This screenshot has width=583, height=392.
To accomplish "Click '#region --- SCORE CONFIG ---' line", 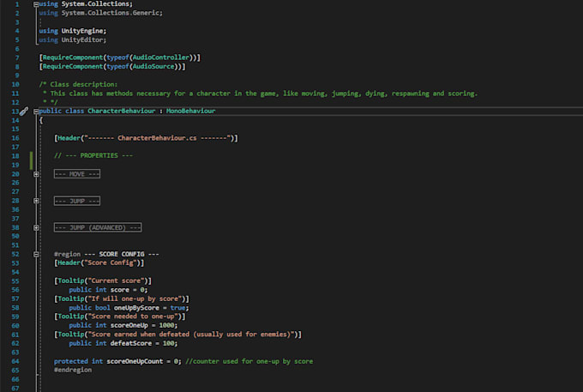I will click(106, 254).
